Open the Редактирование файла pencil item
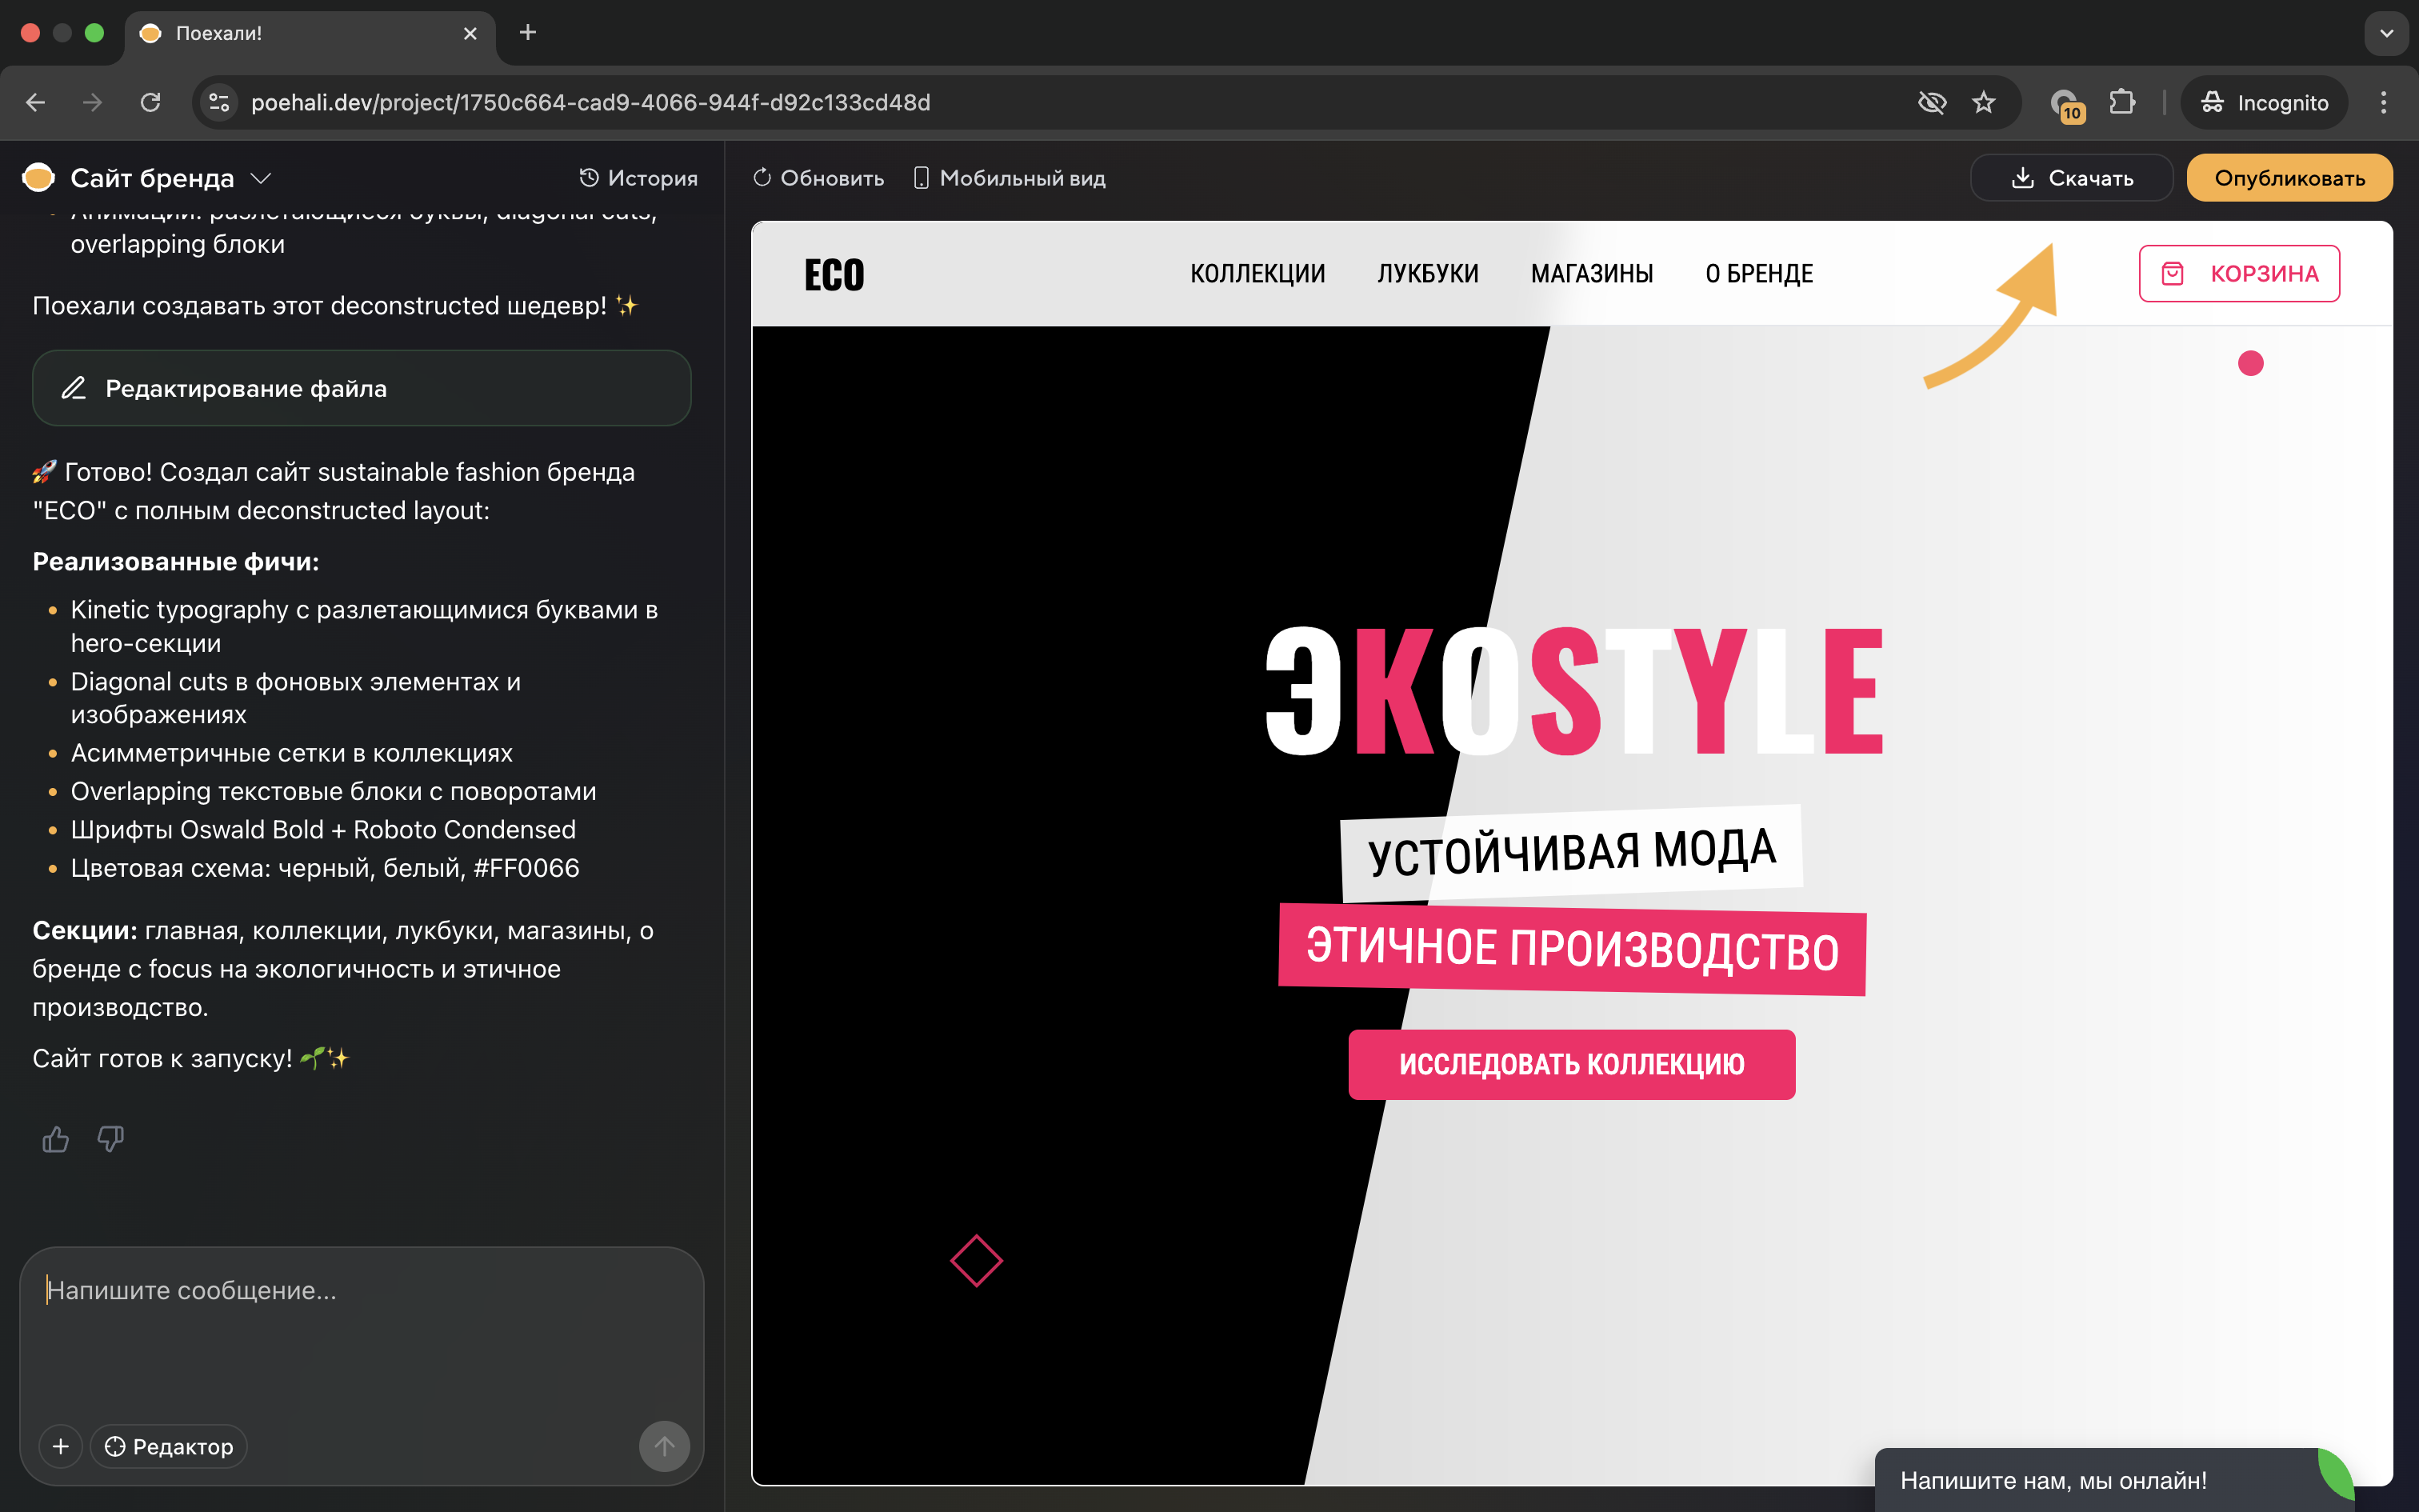This screenshot has width=2419, height=1512. click(x=360, y=388)
